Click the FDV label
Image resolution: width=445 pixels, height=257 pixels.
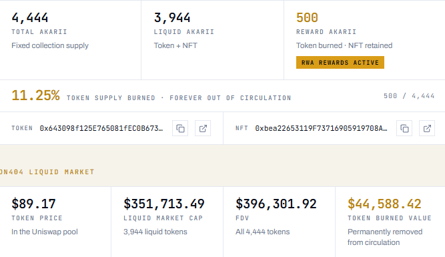242,218
